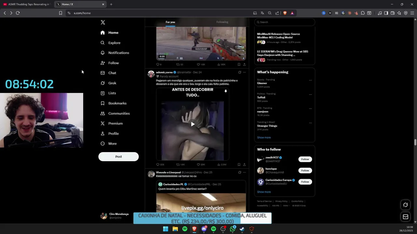Open Ciro Mendonça account switcher
Image resolution: width=417 pixels, height=234 pixels.
(x=115, y=216)
